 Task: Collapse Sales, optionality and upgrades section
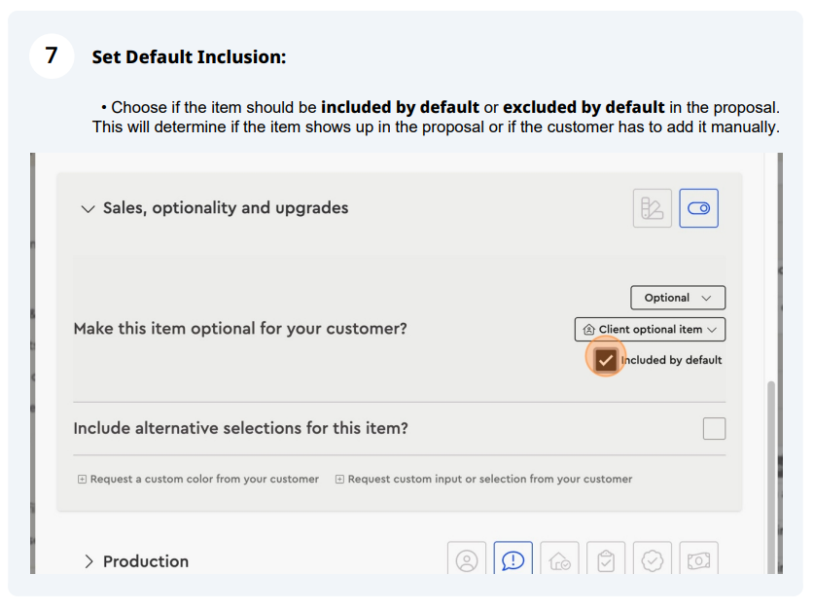coord(88,209)
